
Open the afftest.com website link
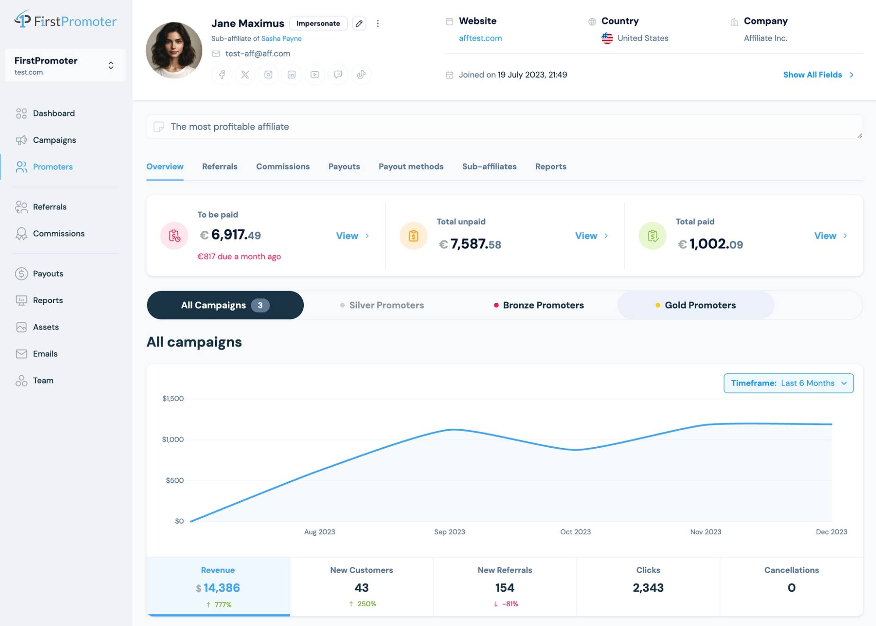click(480, 38)
